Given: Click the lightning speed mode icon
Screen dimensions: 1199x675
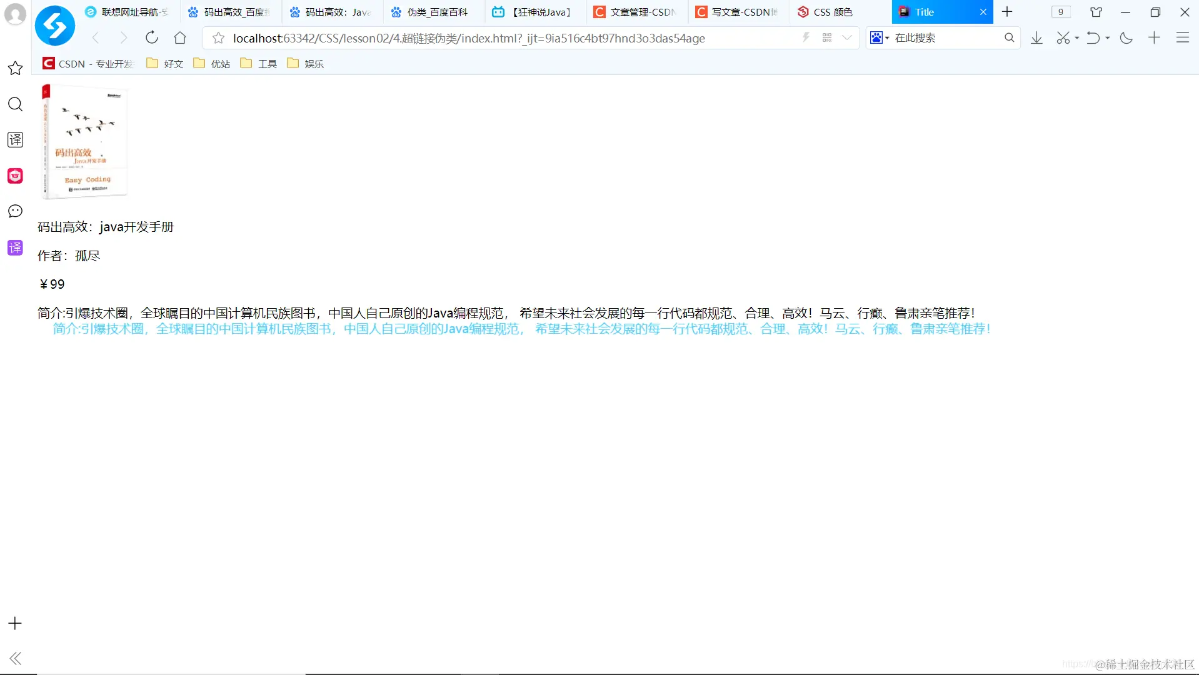Looking at the screenshot, I should click(x=806, y=37).
